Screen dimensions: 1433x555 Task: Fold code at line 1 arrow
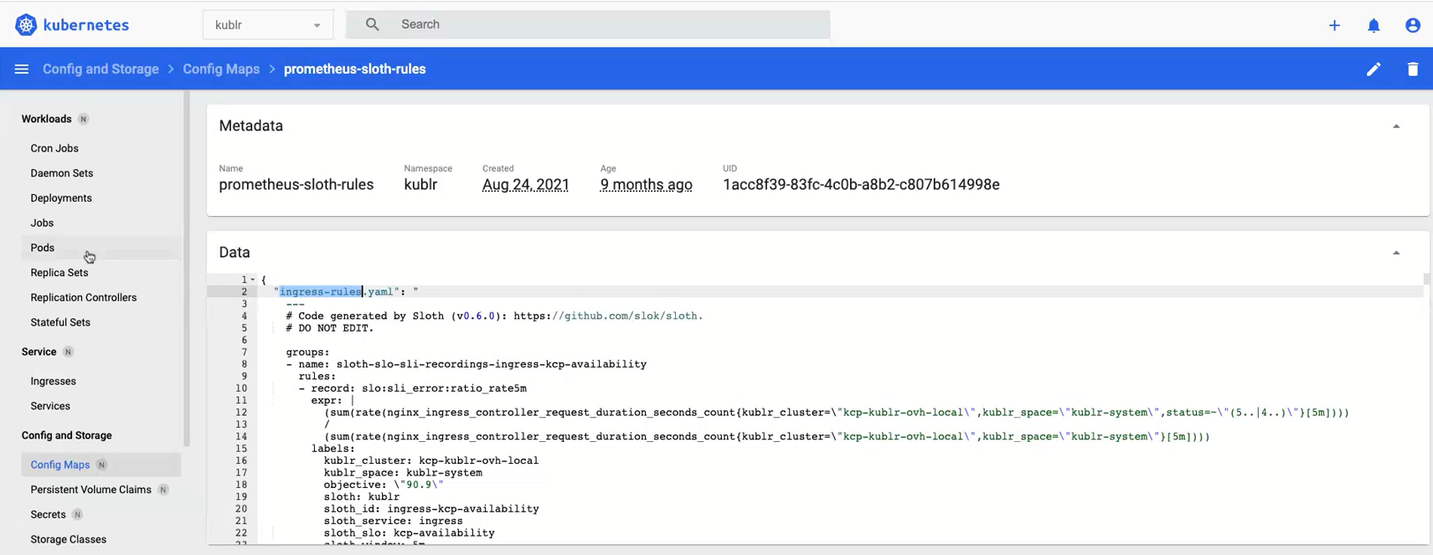click(x=253, y=280)
